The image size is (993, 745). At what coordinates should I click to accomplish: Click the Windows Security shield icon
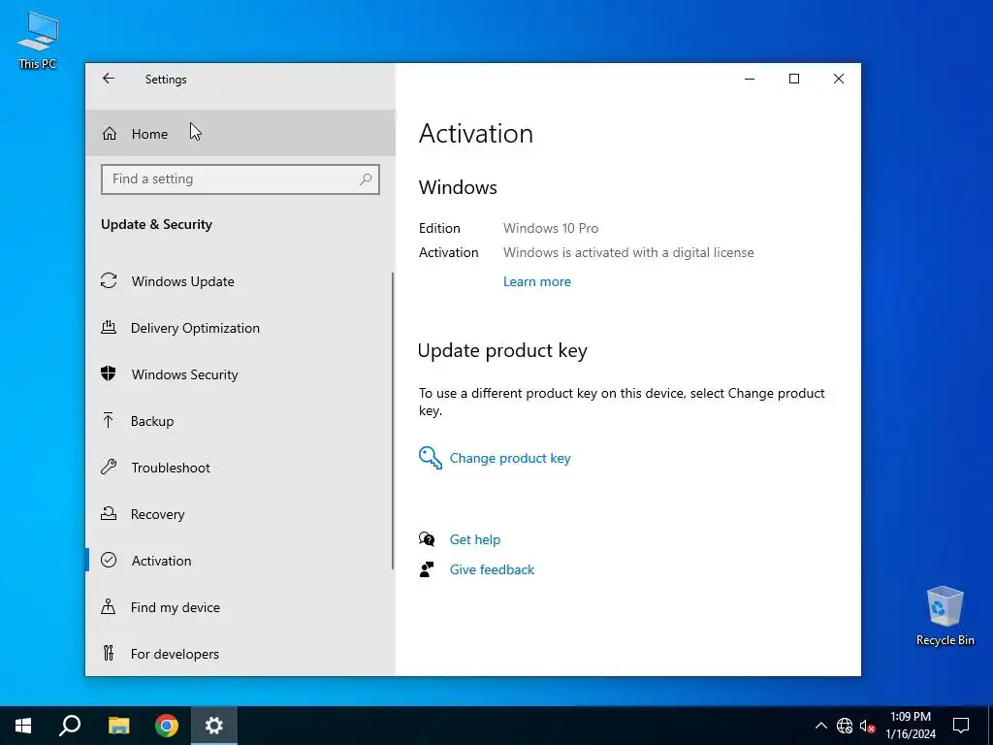[109, 373]
